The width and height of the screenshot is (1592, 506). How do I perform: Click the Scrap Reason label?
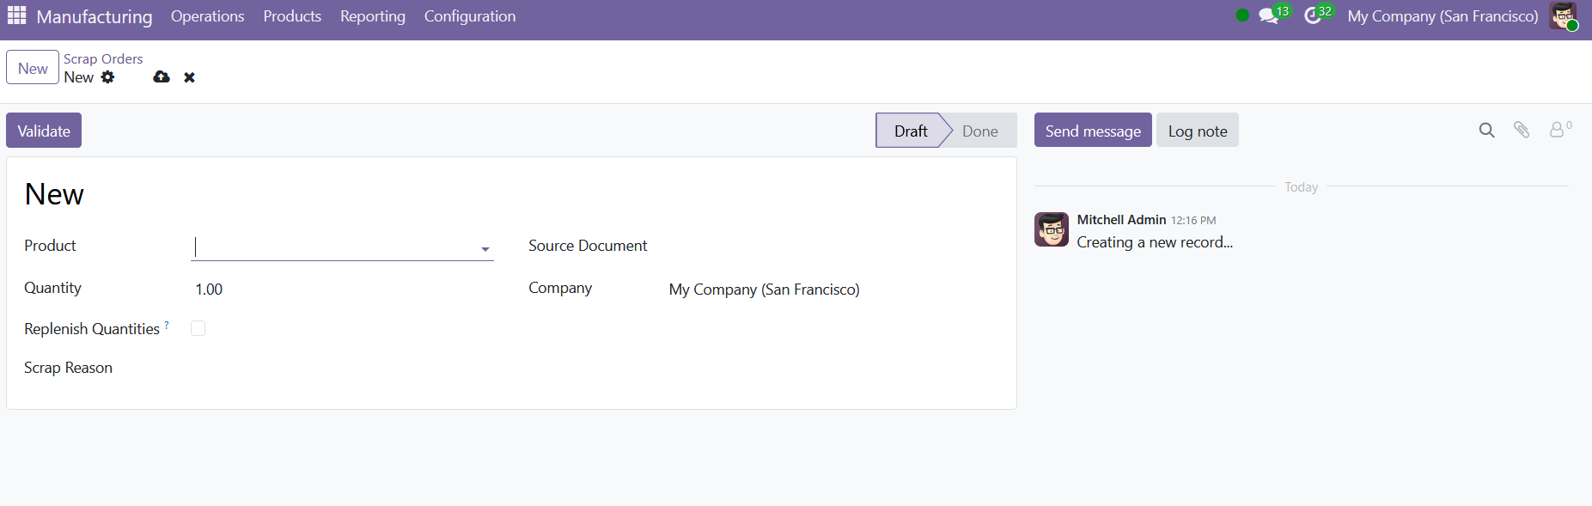click(x=68, y=368)
